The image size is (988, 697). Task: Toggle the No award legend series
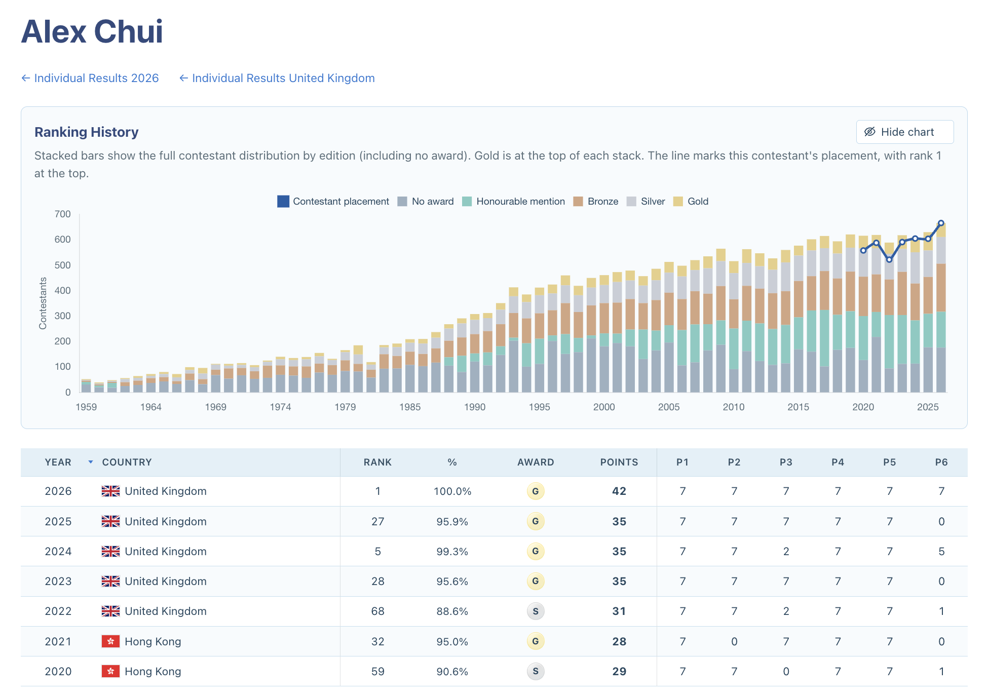426,201
